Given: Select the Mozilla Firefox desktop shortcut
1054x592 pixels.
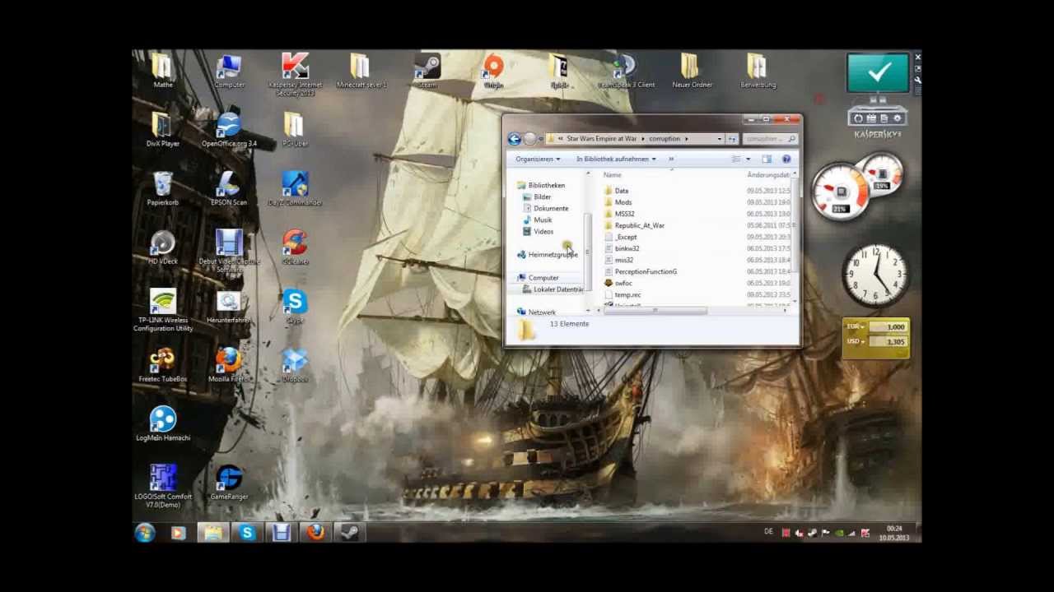Looking at the screenshot, I should click(x=229, y=366).
